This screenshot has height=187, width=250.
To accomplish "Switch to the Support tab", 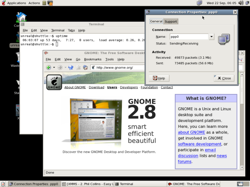I will [x=171, y=21].
